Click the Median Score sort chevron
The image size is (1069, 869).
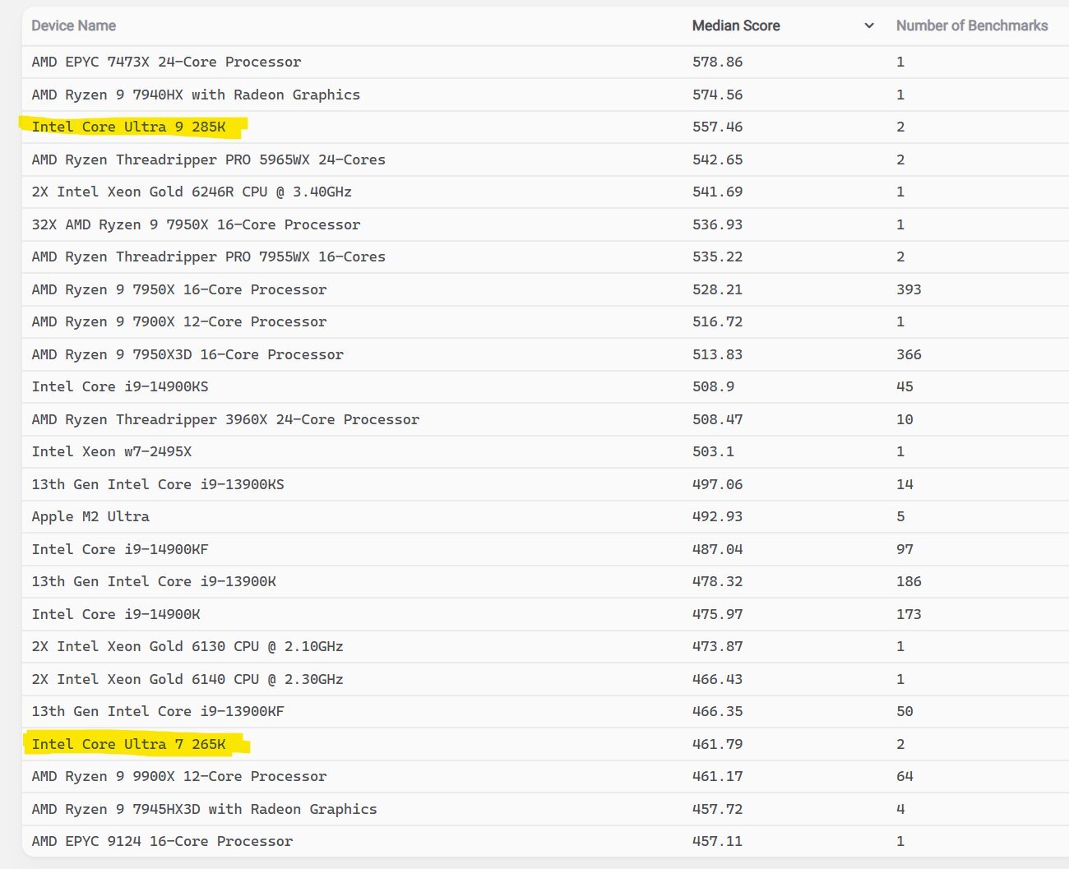click(x=868, y=25)
